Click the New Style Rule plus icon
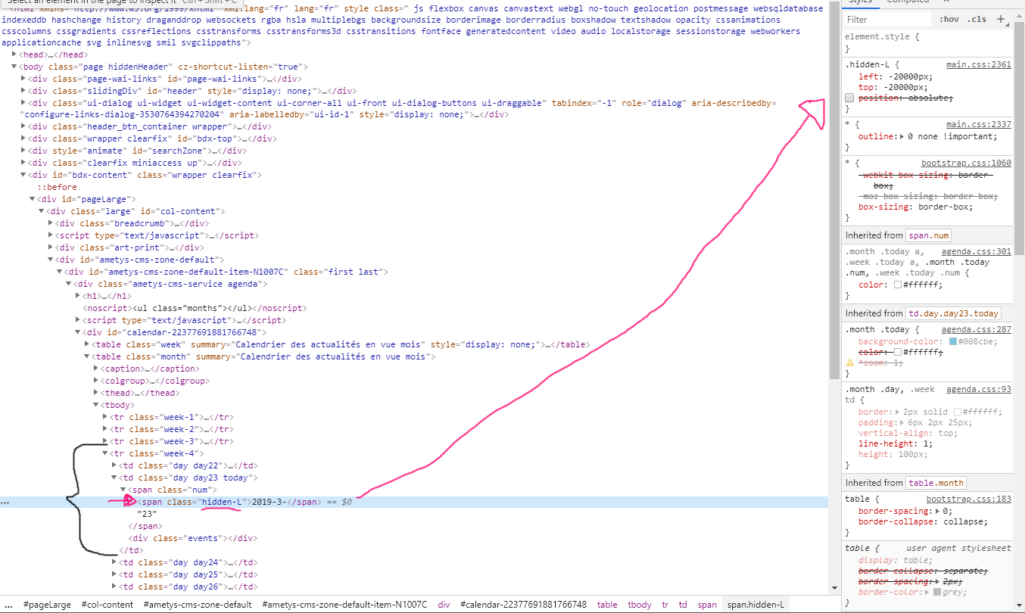 tap(1001, 19)
